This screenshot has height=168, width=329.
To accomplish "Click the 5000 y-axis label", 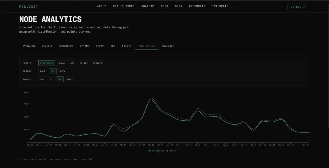I will 26,117.
